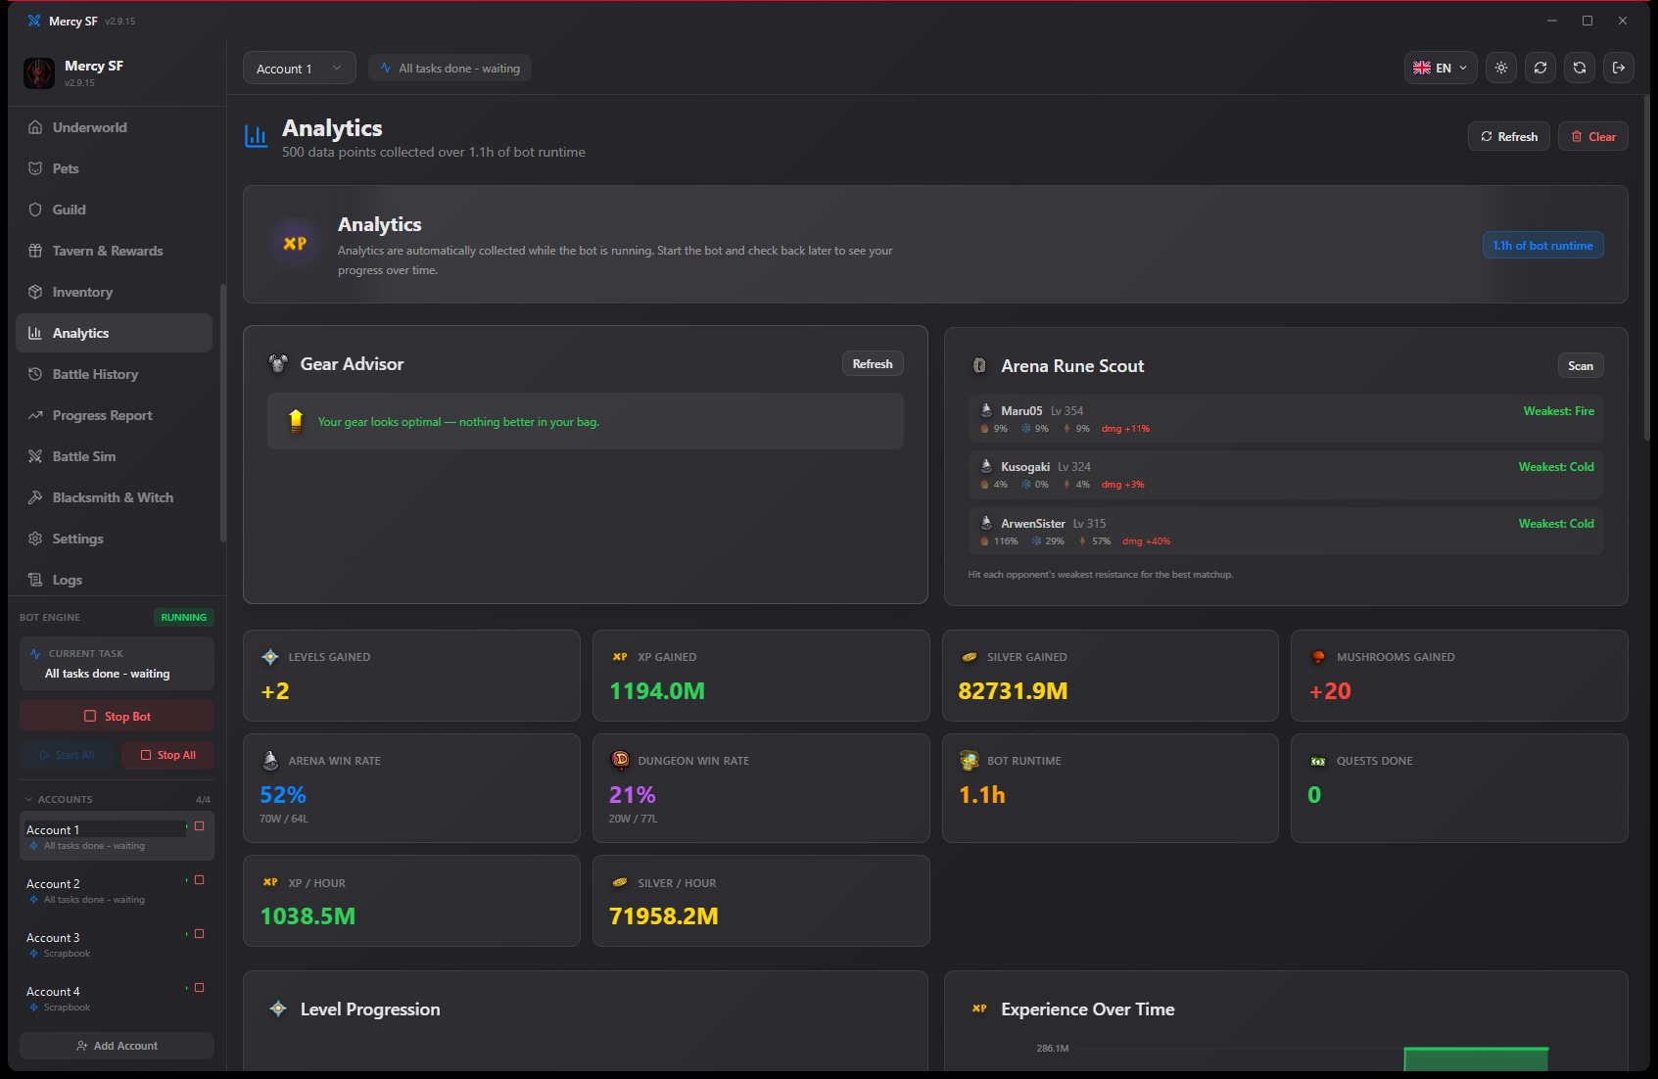Add a new account
This screenshot has height=1079, width=1658.
coord(117,1046)
